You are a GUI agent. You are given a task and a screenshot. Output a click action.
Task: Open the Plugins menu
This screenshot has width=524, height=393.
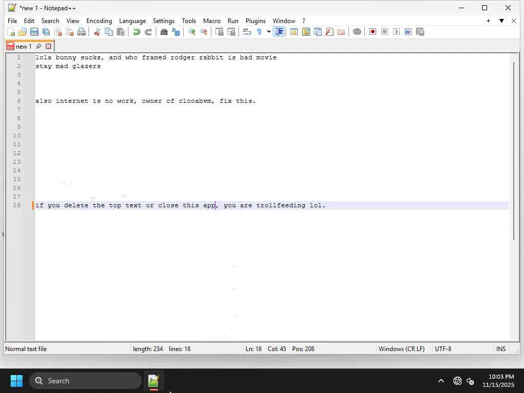[256, 20]
